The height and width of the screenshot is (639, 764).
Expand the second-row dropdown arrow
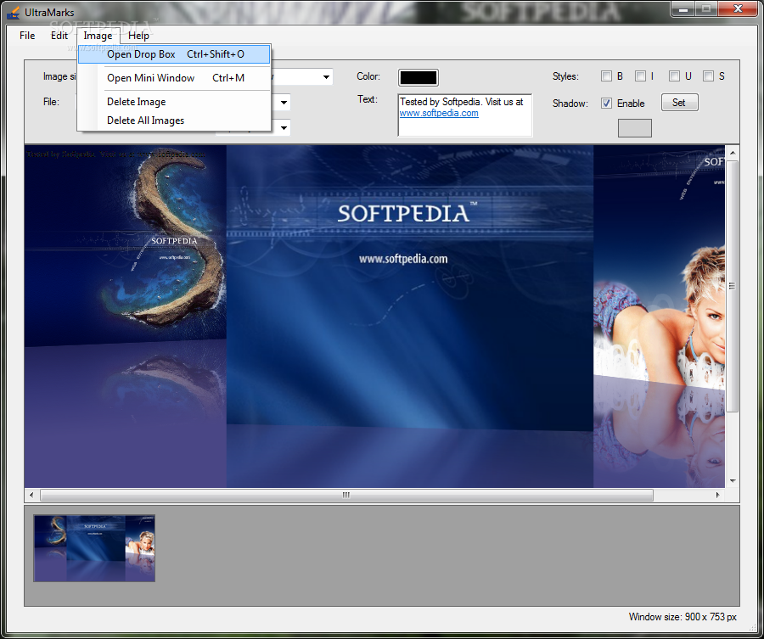click(x=284, y=103)
